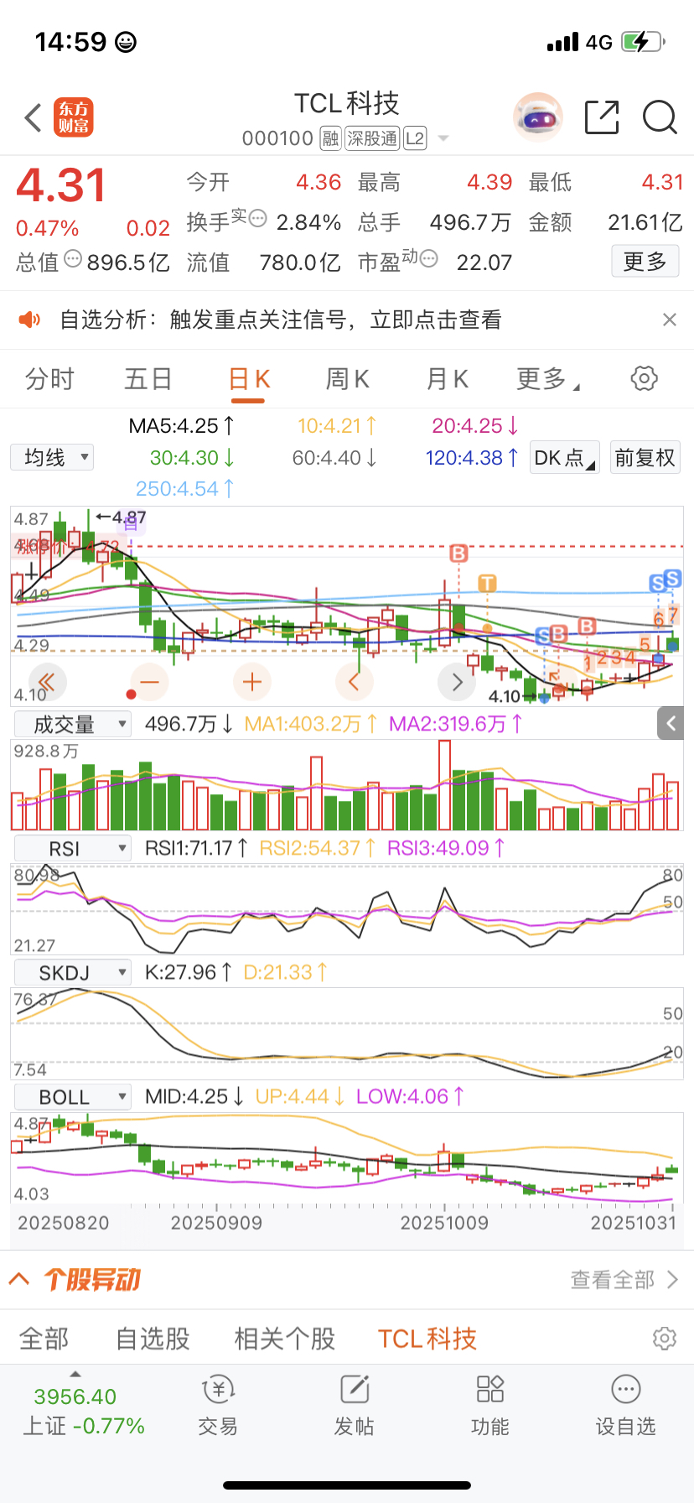
Task: Tap the MA5:4.25 moving average value
Action: [x=182, y=426]
